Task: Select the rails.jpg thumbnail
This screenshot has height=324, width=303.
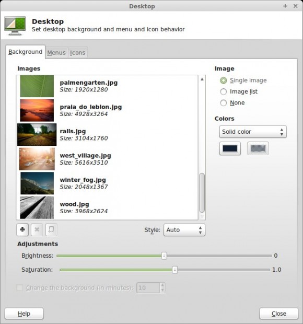Action: (37, 134)
